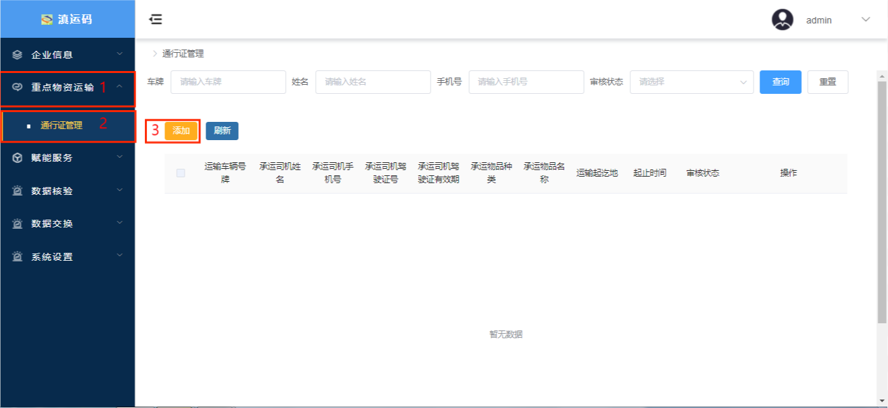Viewport: 888px width, 408px height.
Task: Click the 数据核验 alarm icon
Action: tap(18, 191)
